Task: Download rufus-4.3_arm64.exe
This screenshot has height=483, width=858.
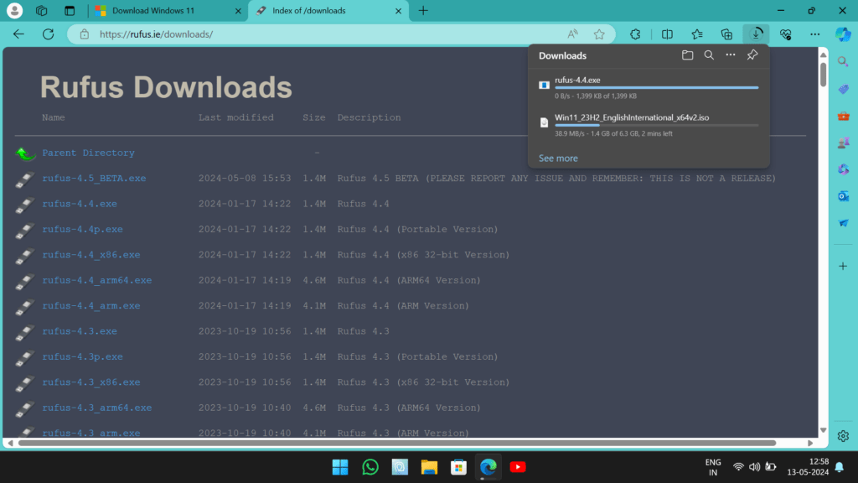Action: [x=97, y=408]
